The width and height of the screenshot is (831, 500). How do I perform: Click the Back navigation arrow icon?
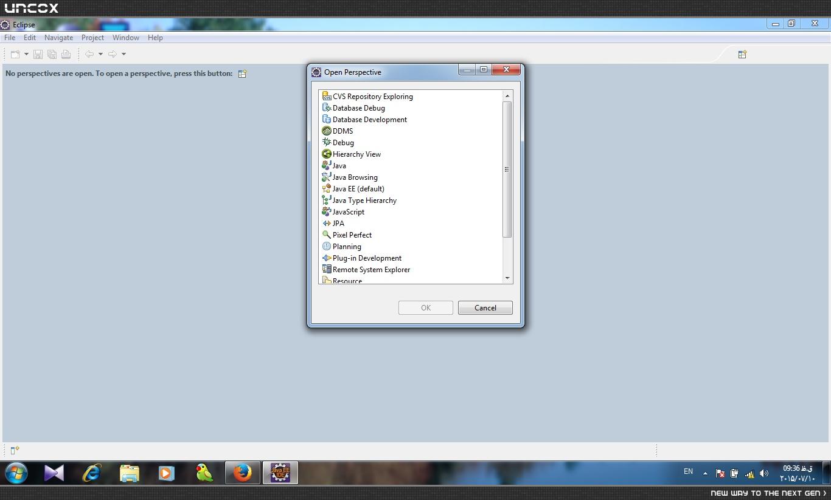[89, 54]
